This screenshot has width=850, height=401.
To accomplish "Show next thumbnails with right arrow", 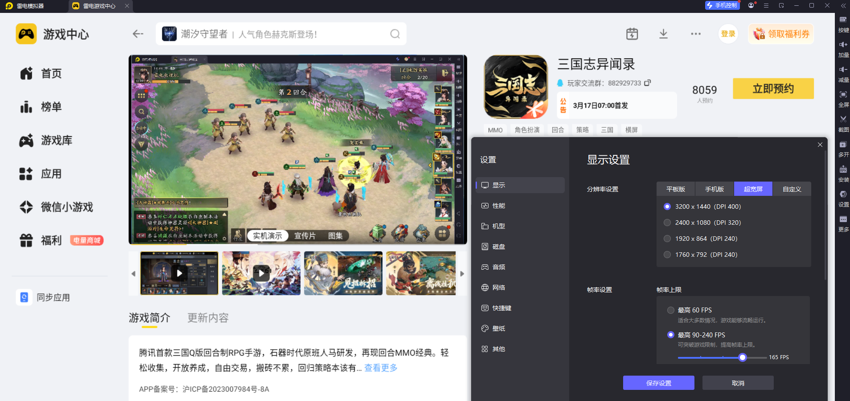I will [462, 274].
